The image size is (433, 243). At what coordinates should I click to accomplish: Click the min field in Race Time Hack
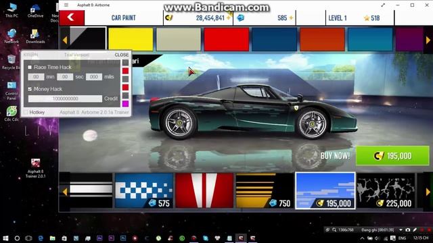(x=36, y=77)
